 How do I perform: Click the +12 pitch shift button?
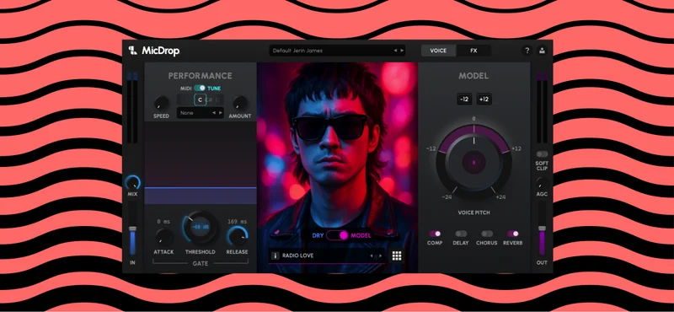click(484, 99)
